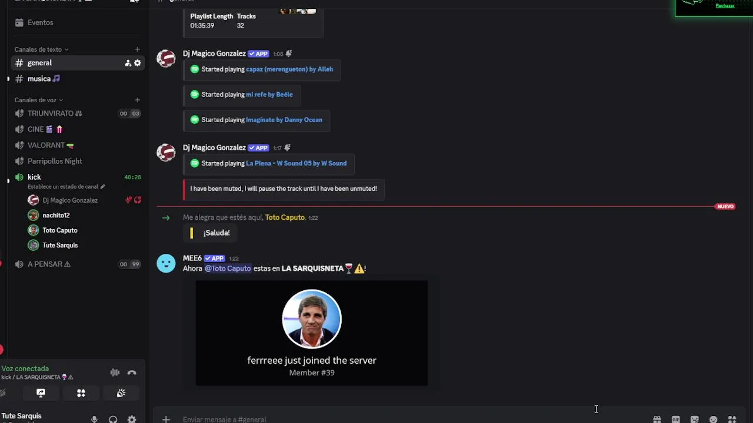Open emoji picker in message bar
The height and width of the screenshot is (423, 753).
tap(714, 419)
